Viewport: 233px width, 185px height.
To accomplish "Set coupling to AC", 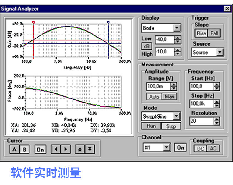I will click(x=213, y=148).
